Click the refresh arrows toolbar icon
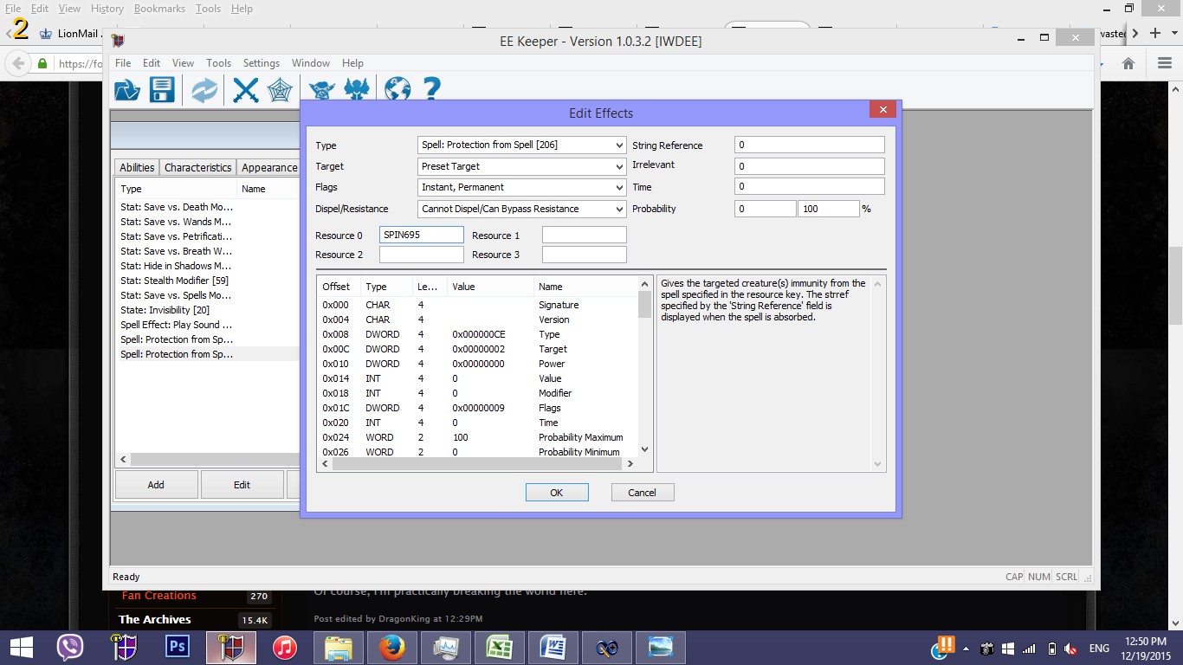The image size is (1183, 665). click(204, 89)
